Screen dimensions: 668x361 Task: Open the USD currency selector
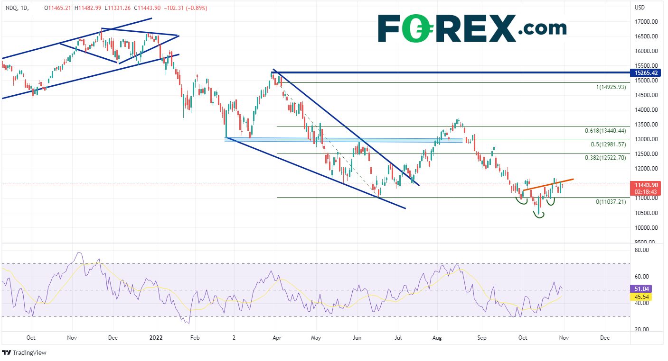640,8
